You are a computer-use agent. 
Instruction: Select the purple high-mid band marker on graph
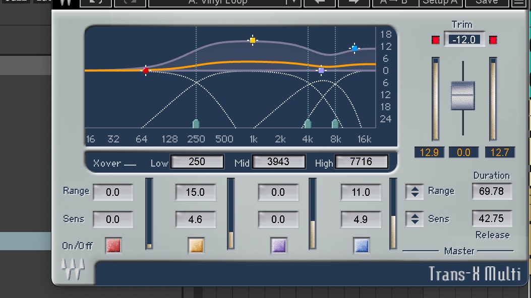coord(321,70)
